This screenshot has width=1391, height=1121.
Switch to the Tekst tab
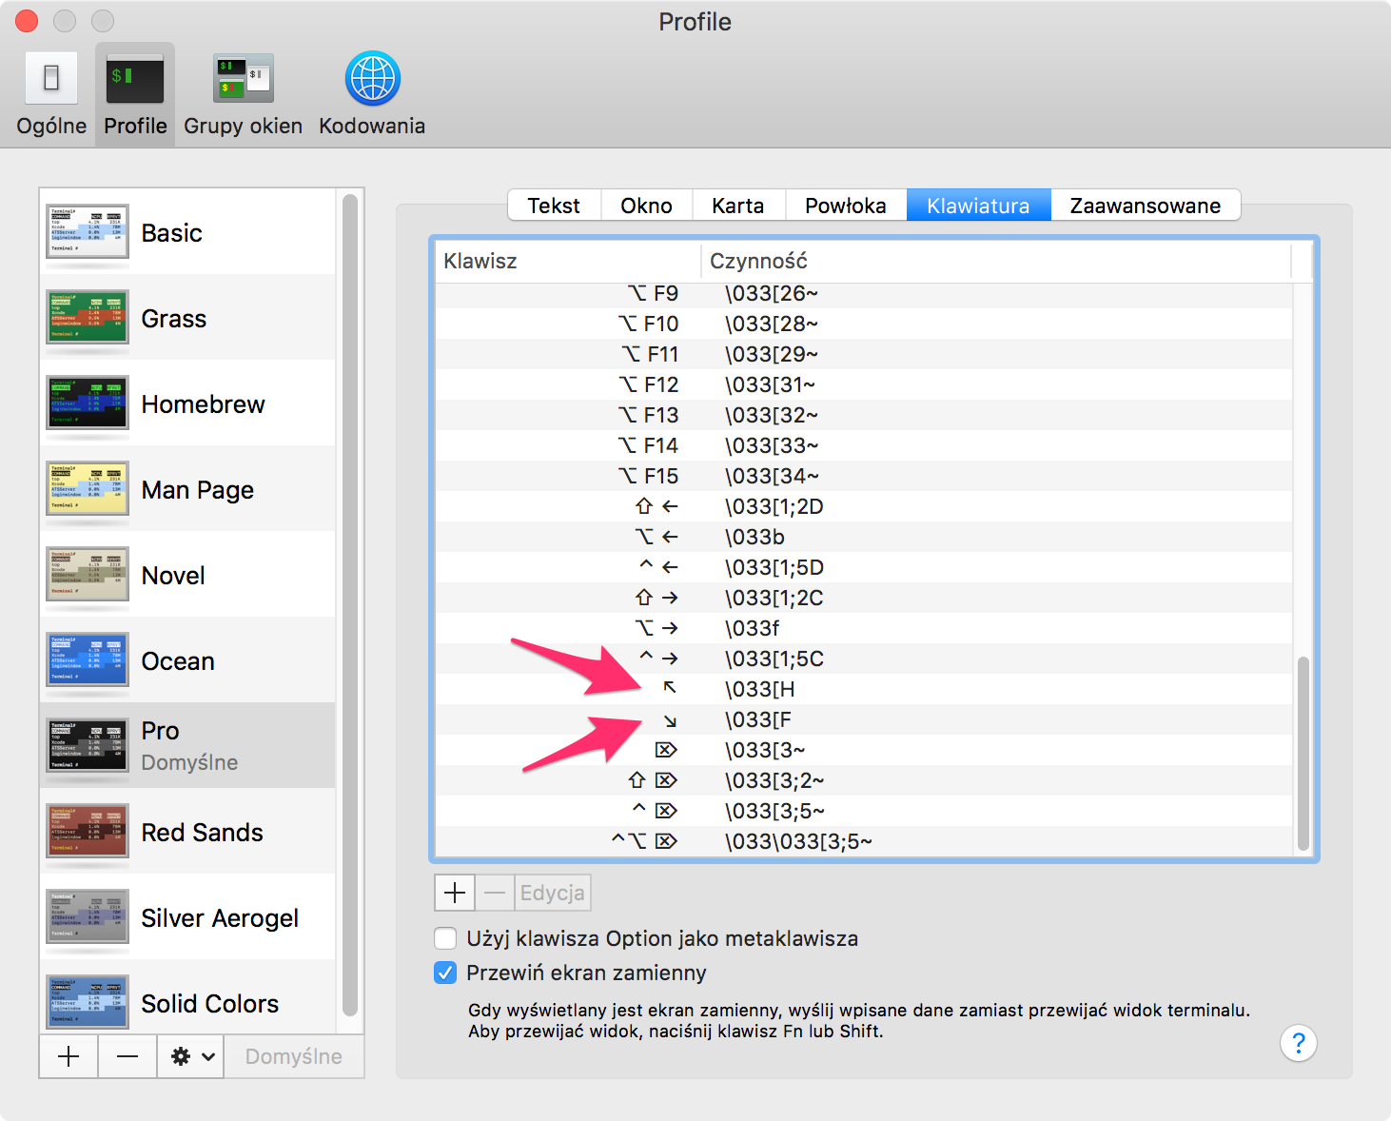[554, 206]
